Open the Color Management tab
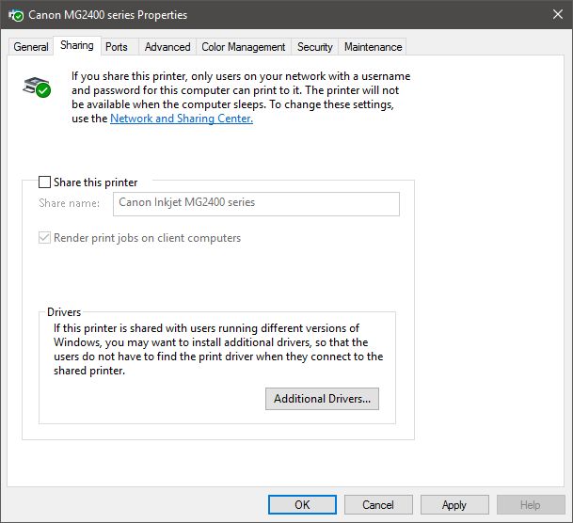The width and height of the screenshot is (573, 523). (243, 47)
